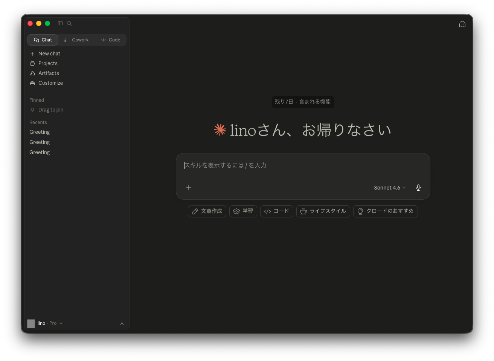
Task: Select the 文章作成 suggestion chip
Action: pyautogui.click(x=207, y=211)
